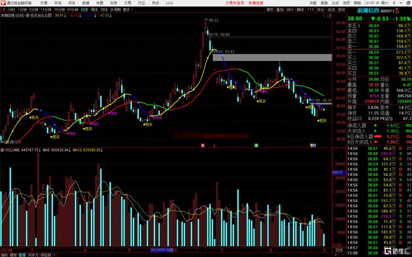Open the 行业 menu
The height and width of the screenshot is (257, 412).
pyautogui.click(x=141, y=3)
